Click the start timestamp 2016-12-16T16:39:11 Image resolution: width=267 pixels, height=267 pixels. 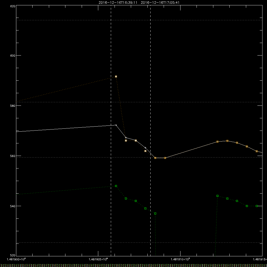point(118,3)
